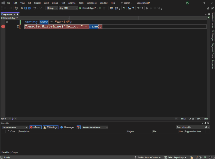Toggle bookmark on the current line
The width and height of the screenshot is (215, 159).
point(147,8)
